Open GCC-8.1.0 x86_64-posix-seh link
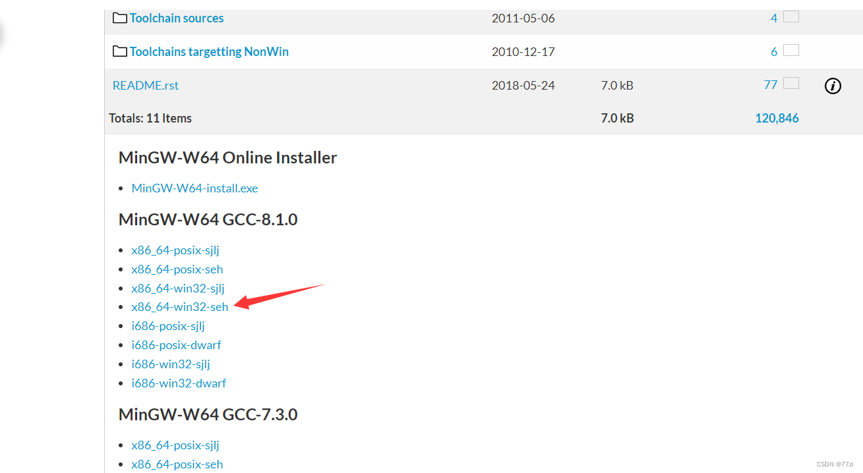 (177, 269)
